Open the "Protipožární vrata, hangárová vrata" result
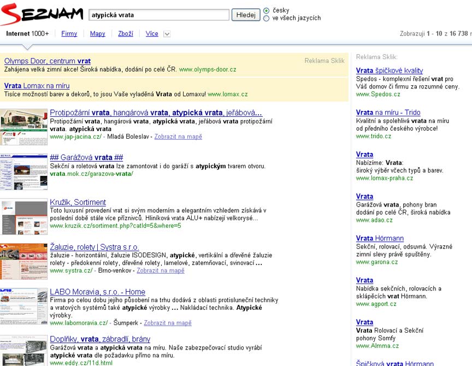The image size is (472, 366). (156, 113)
